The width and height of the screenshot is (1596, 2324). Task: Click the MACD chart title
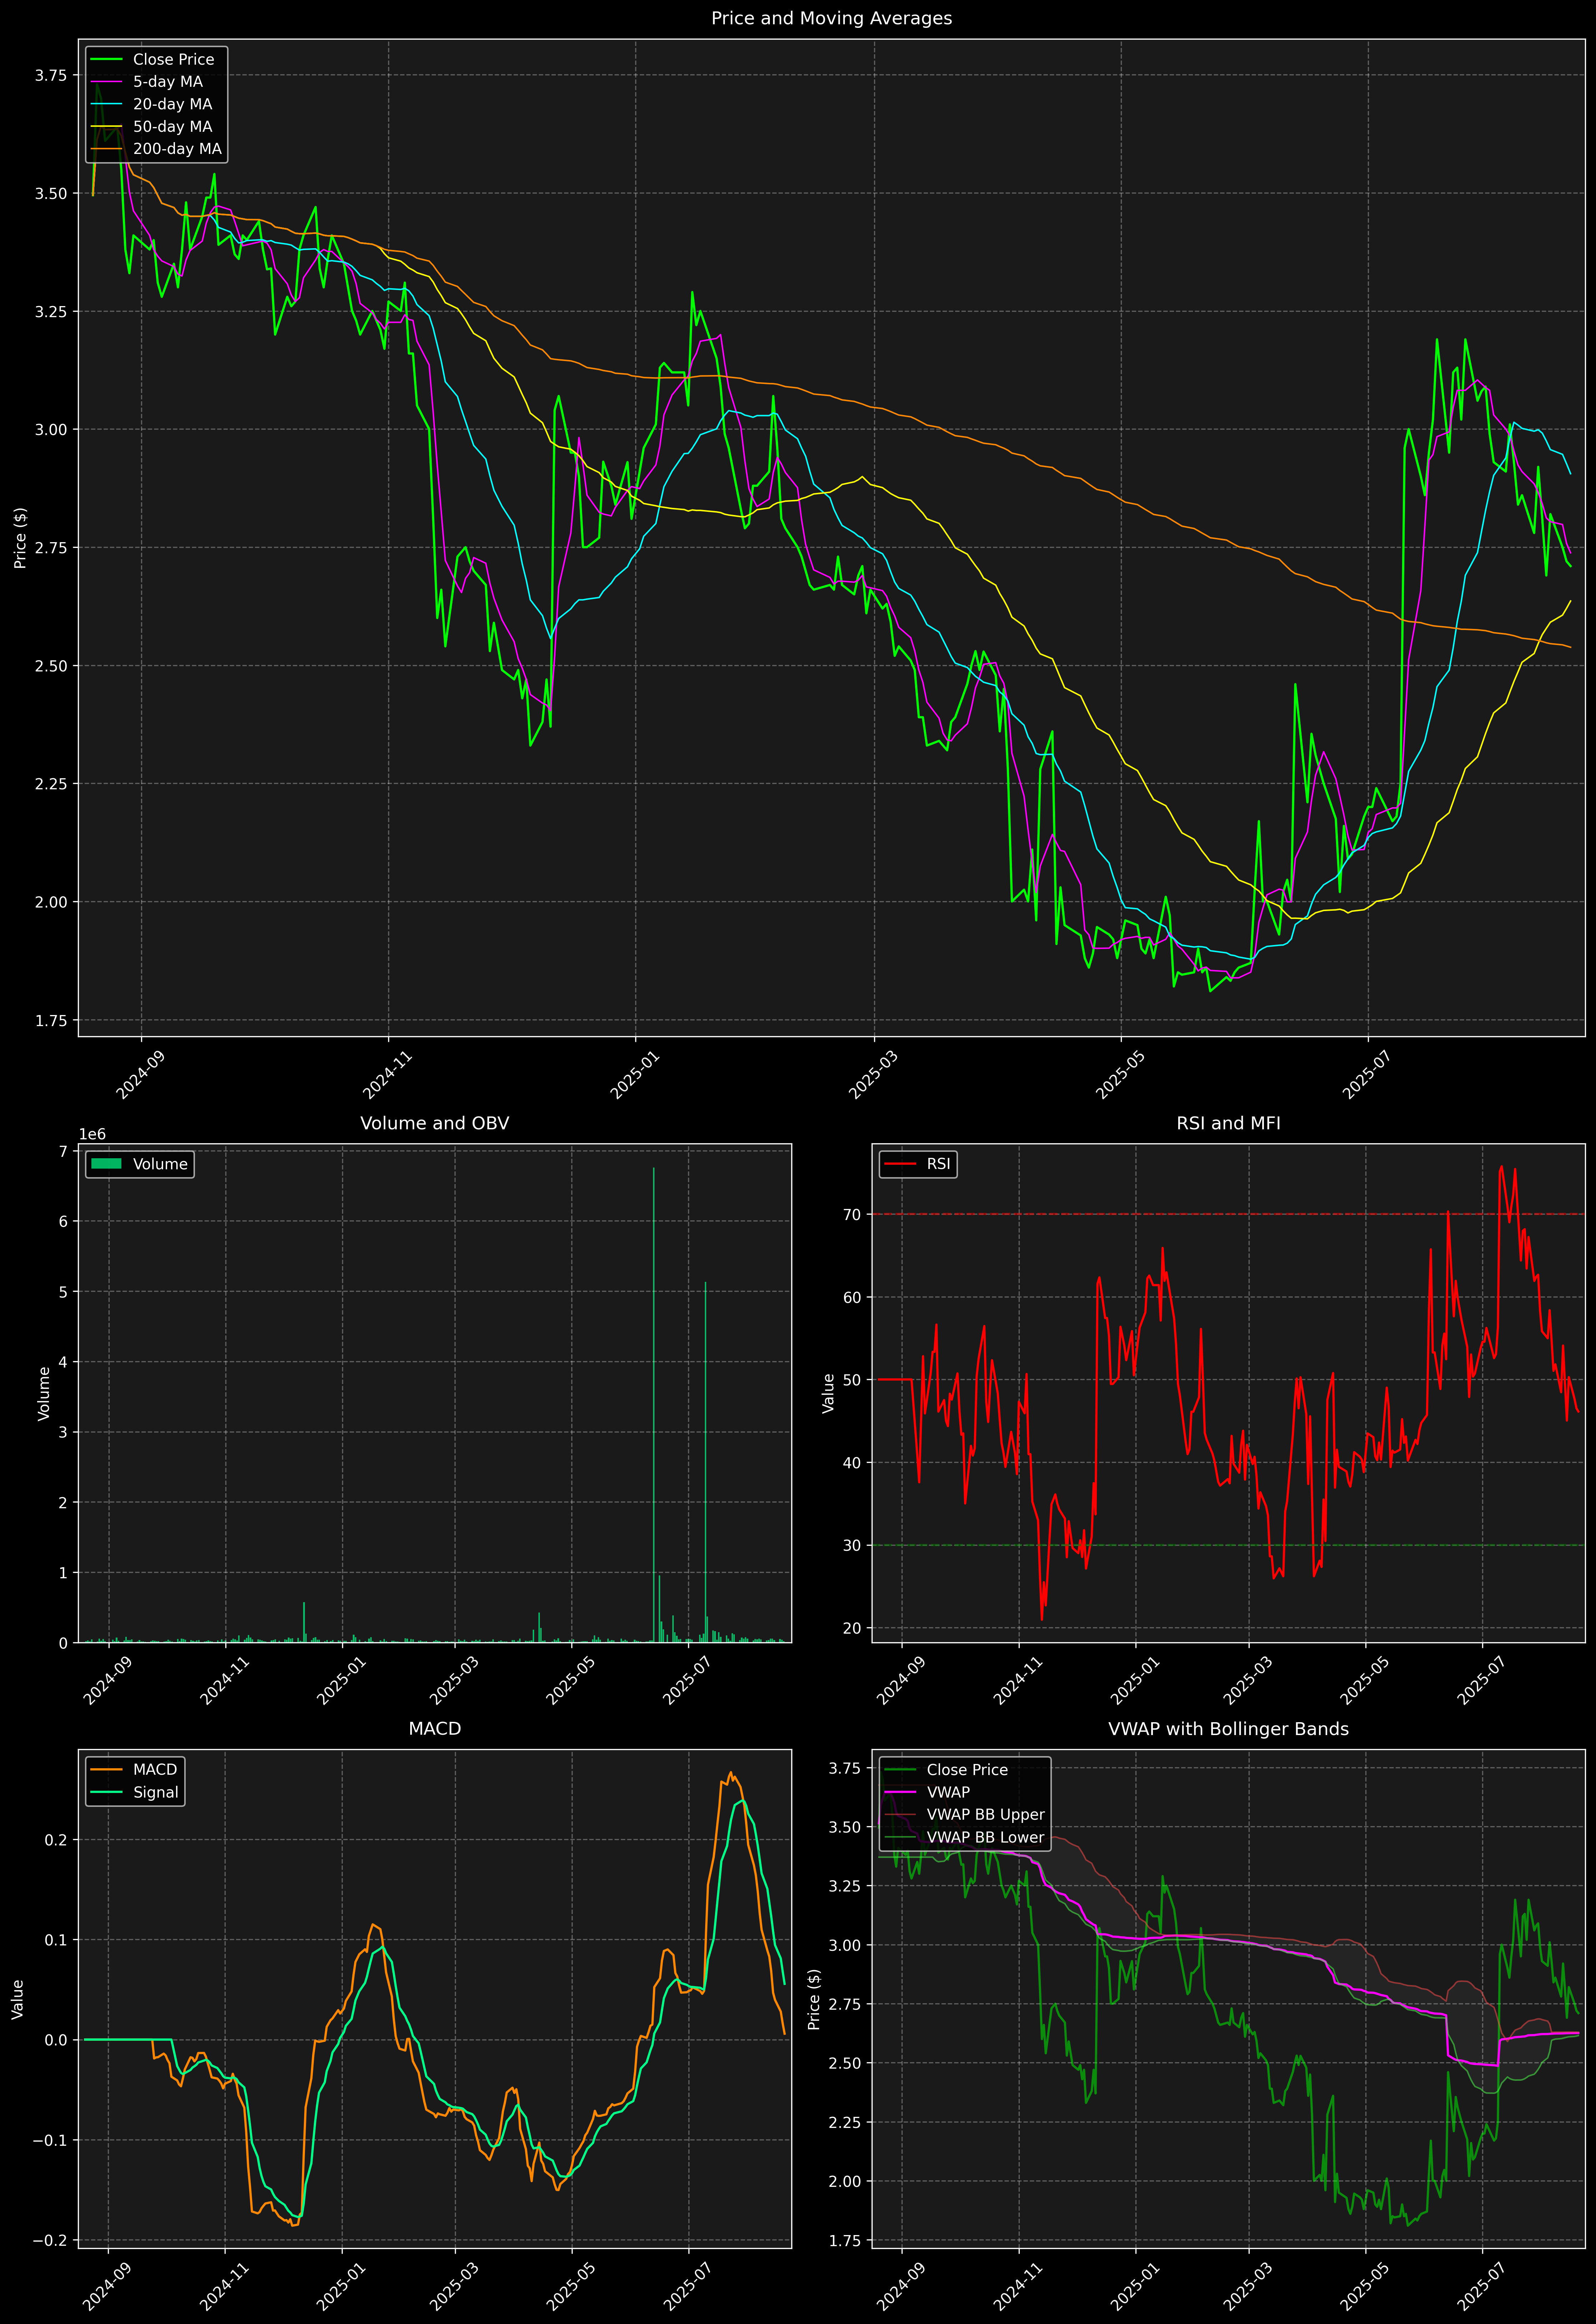point(434,1729)
